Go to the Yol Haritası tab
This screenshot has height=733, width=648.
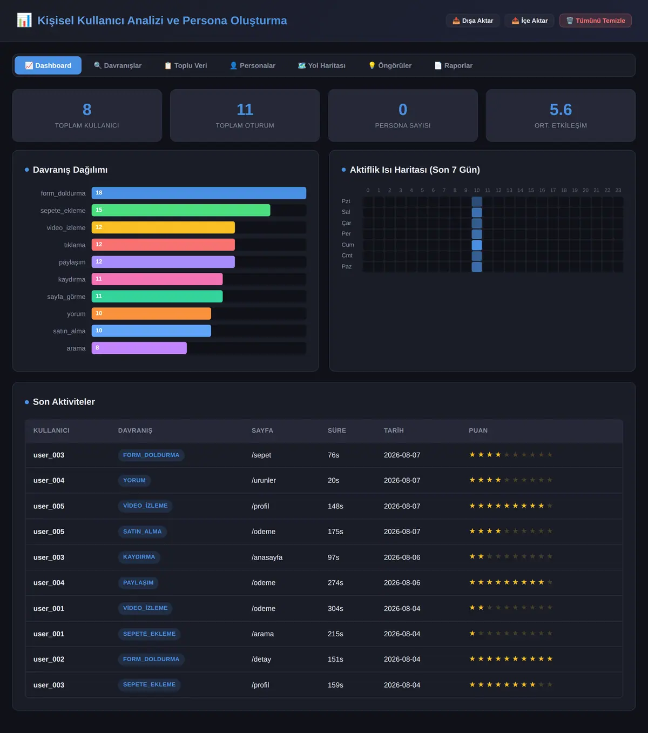click(x=322, y=65)
